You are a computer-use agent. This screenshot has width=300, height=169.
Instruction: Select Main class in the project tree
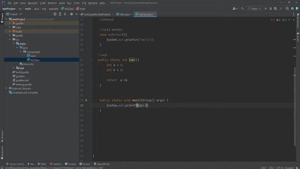(33, 56)
